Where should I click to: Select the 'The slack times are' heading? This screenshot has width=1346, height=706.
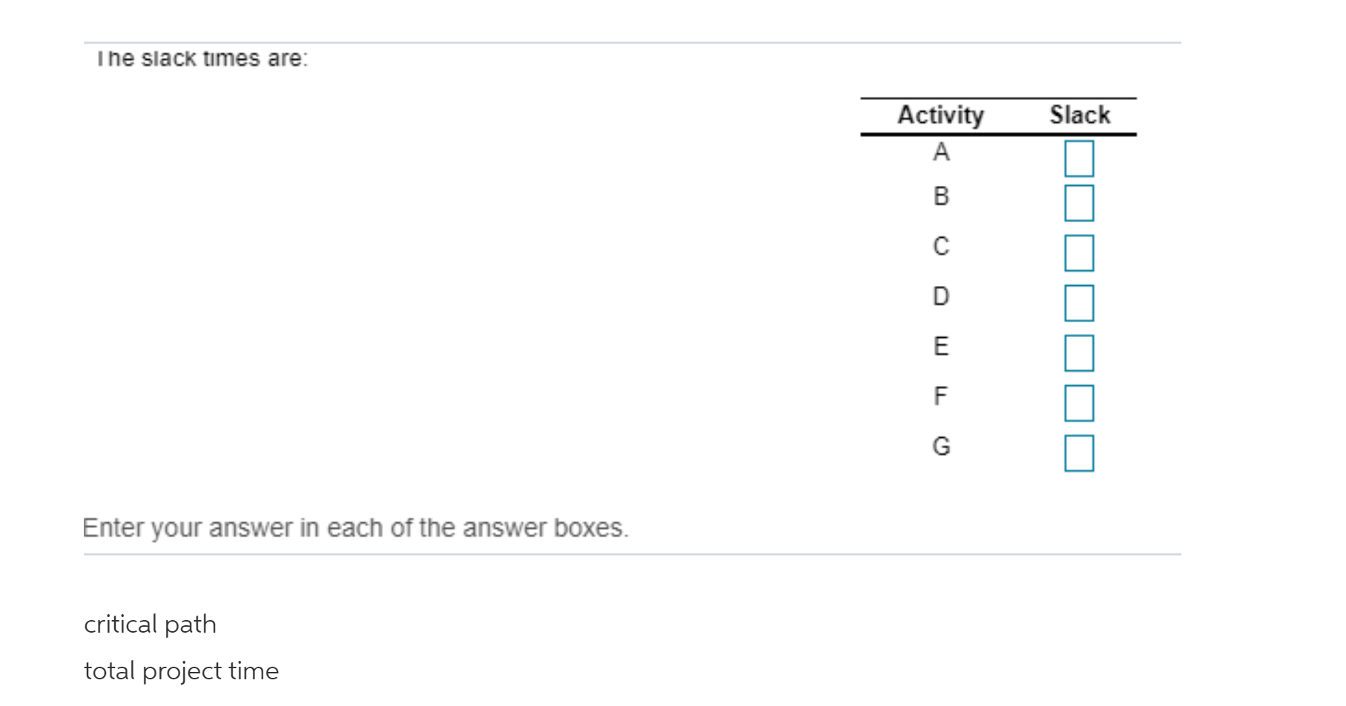202,58
